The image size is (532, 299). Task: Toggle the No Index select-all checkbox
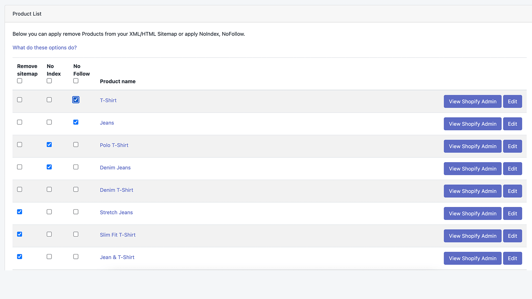pos(49,81)
